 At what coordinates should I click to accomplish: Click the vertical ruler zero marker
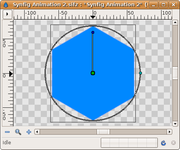pyautogui.click(x=11, y=74)
